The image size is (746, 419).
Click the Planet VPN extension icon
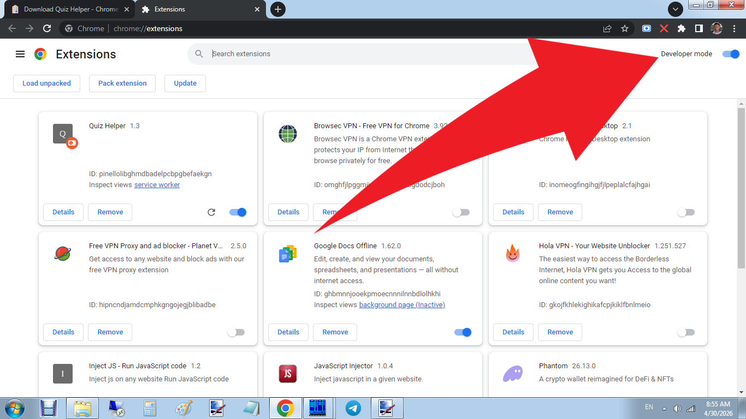(x=63, y=254)
